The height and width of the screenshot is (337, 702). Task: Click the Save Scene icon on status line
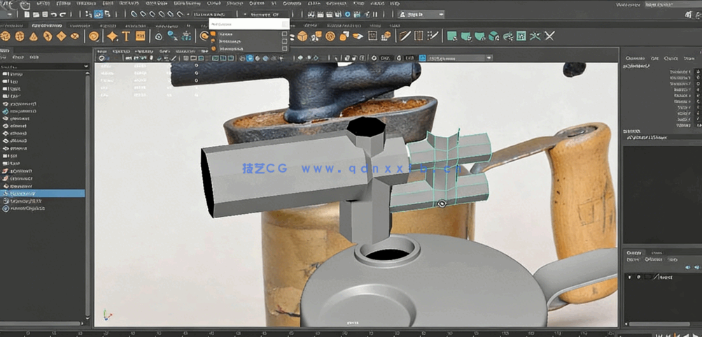(x=45, y=14)
